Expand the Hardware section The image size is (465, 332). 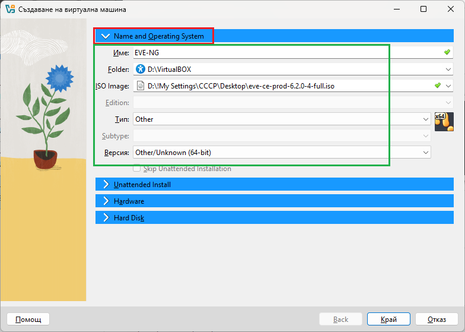274,201
